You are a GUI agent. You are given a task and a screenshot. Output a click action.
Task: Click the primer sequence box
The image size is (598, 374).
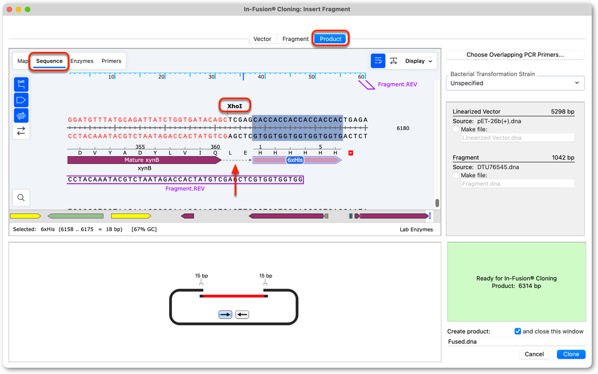[185, 180]
